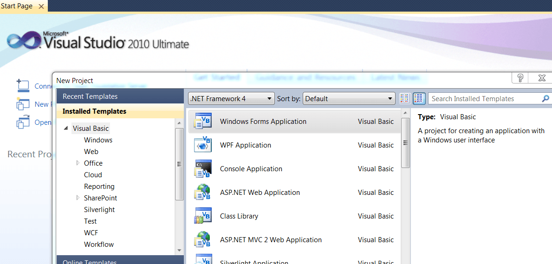This screenshot has width=552, height=264.
Task: Click the Console Application template icon
Action: (x=203, y=168)
